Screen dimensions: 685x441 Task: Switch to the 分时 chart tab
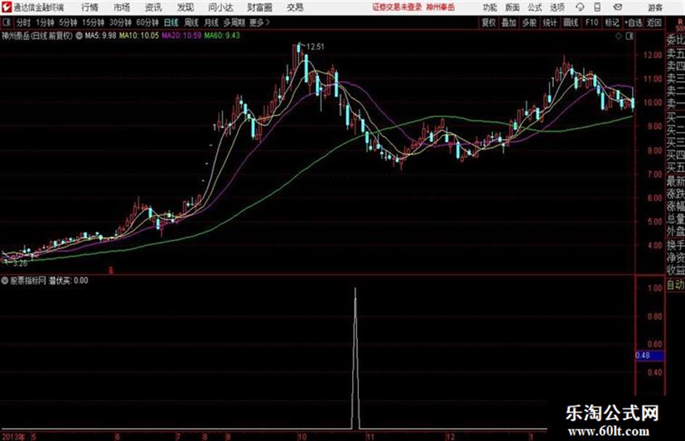[x=23, y=22]
